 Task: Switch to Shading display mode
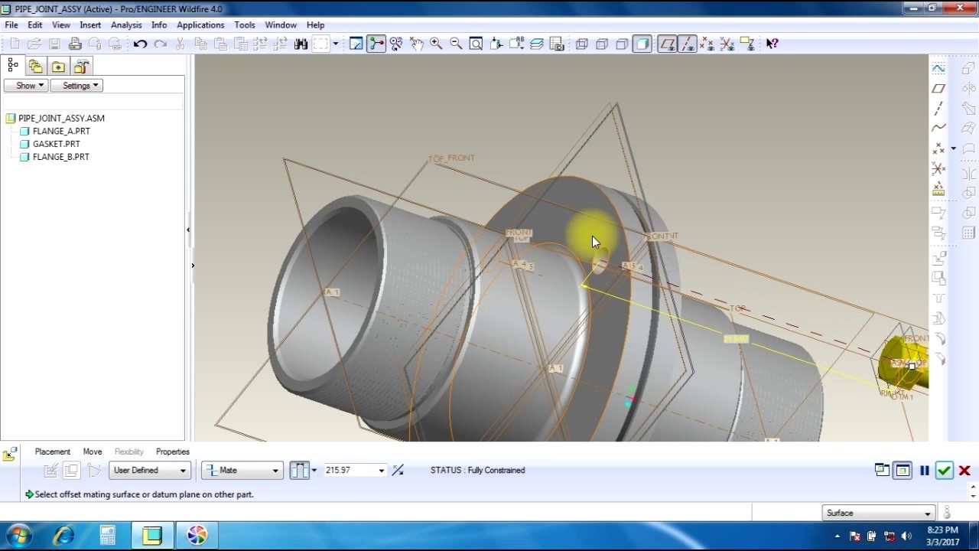[642, 44]
